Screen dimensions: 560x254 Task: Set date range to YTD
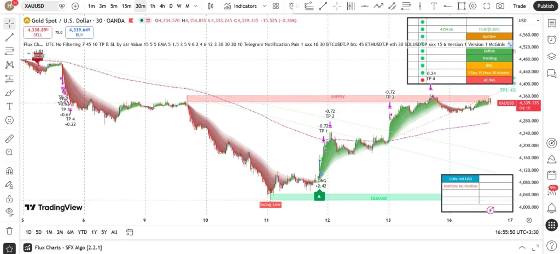click(83, 232)
